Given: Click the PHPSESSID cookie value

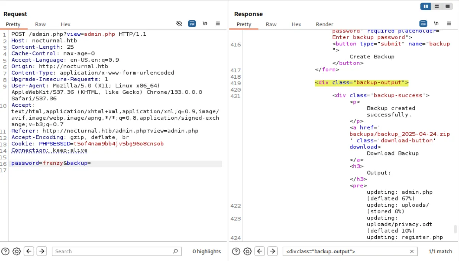Looking at the screenshot, I should tap(118, 144).
